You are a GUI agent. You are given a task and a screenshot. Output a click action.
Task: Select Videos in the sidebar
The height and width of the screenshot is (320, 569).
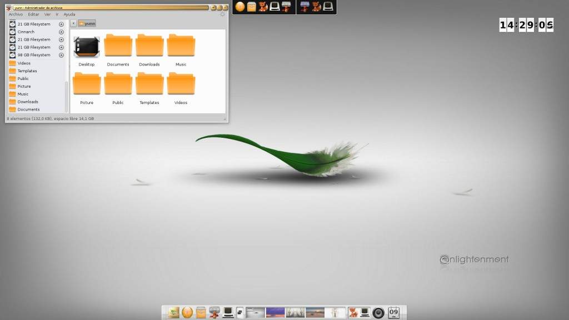[24, 63]
